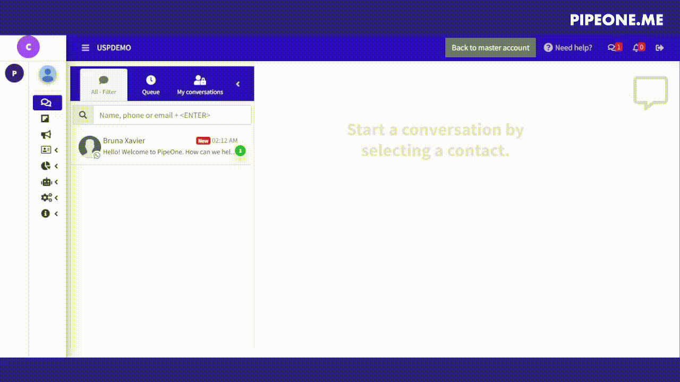This screenshot has width=680, height=382.
Task: Click the 02:12 AM timestamp
Action: 225,141
